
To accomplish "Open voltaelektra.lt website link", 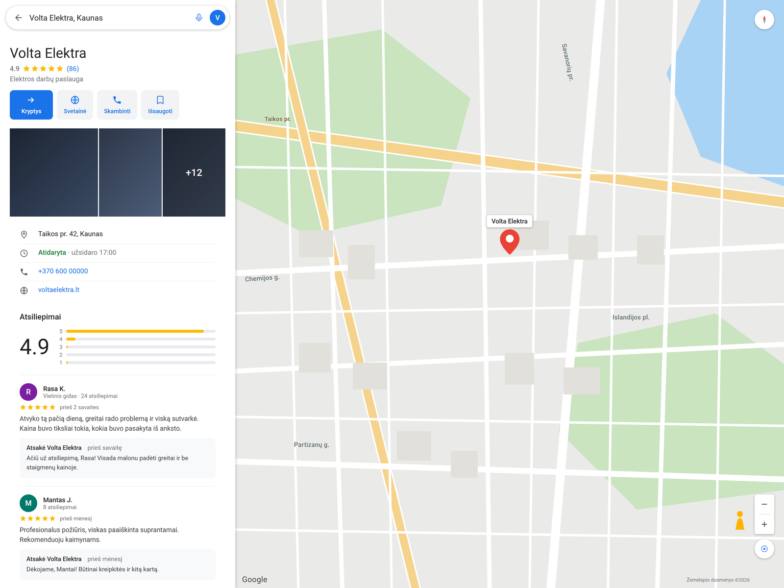I will pos(59,290).
